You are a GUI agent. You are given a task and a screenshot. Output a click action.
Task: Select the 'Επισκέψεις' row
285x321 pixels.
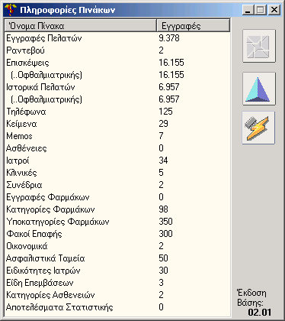117,63
